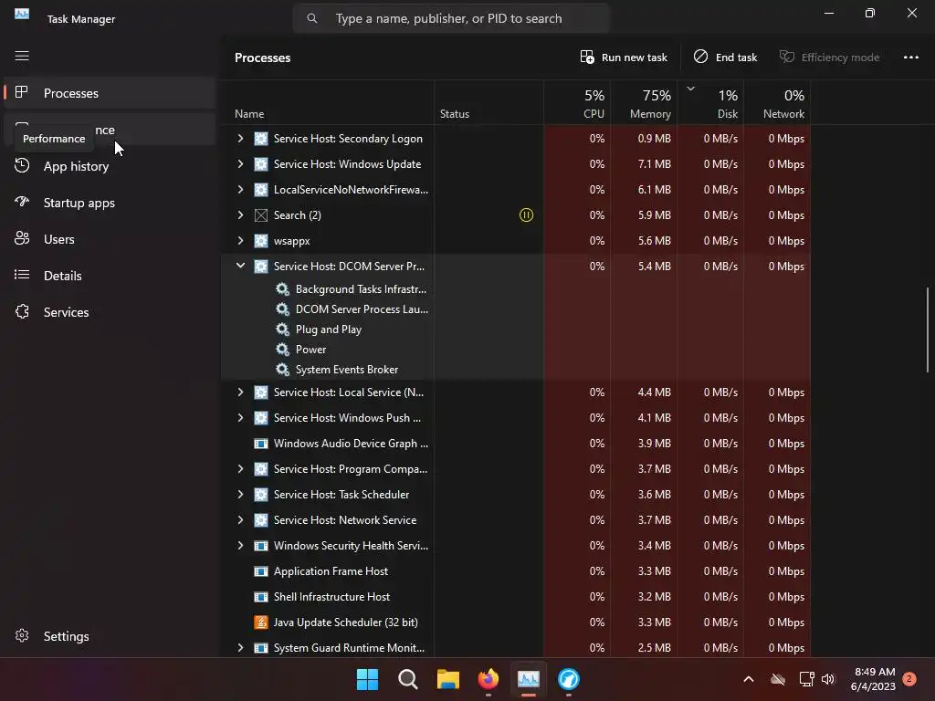
Task: Expand Service Host: Program Compatibility row
Action: 240,469
